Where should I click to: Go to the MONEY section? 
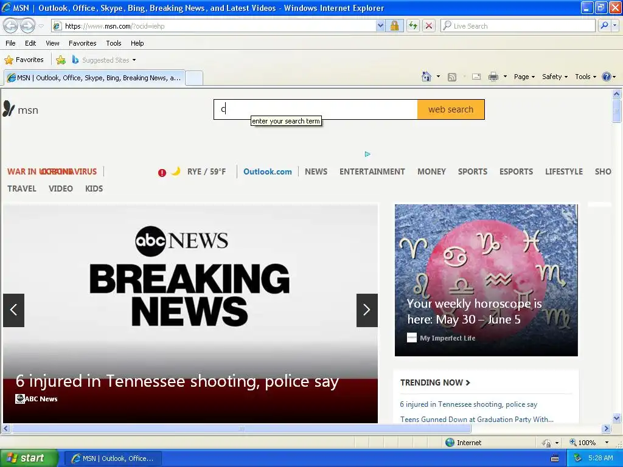pyautogui.click(x=431, y=171)
